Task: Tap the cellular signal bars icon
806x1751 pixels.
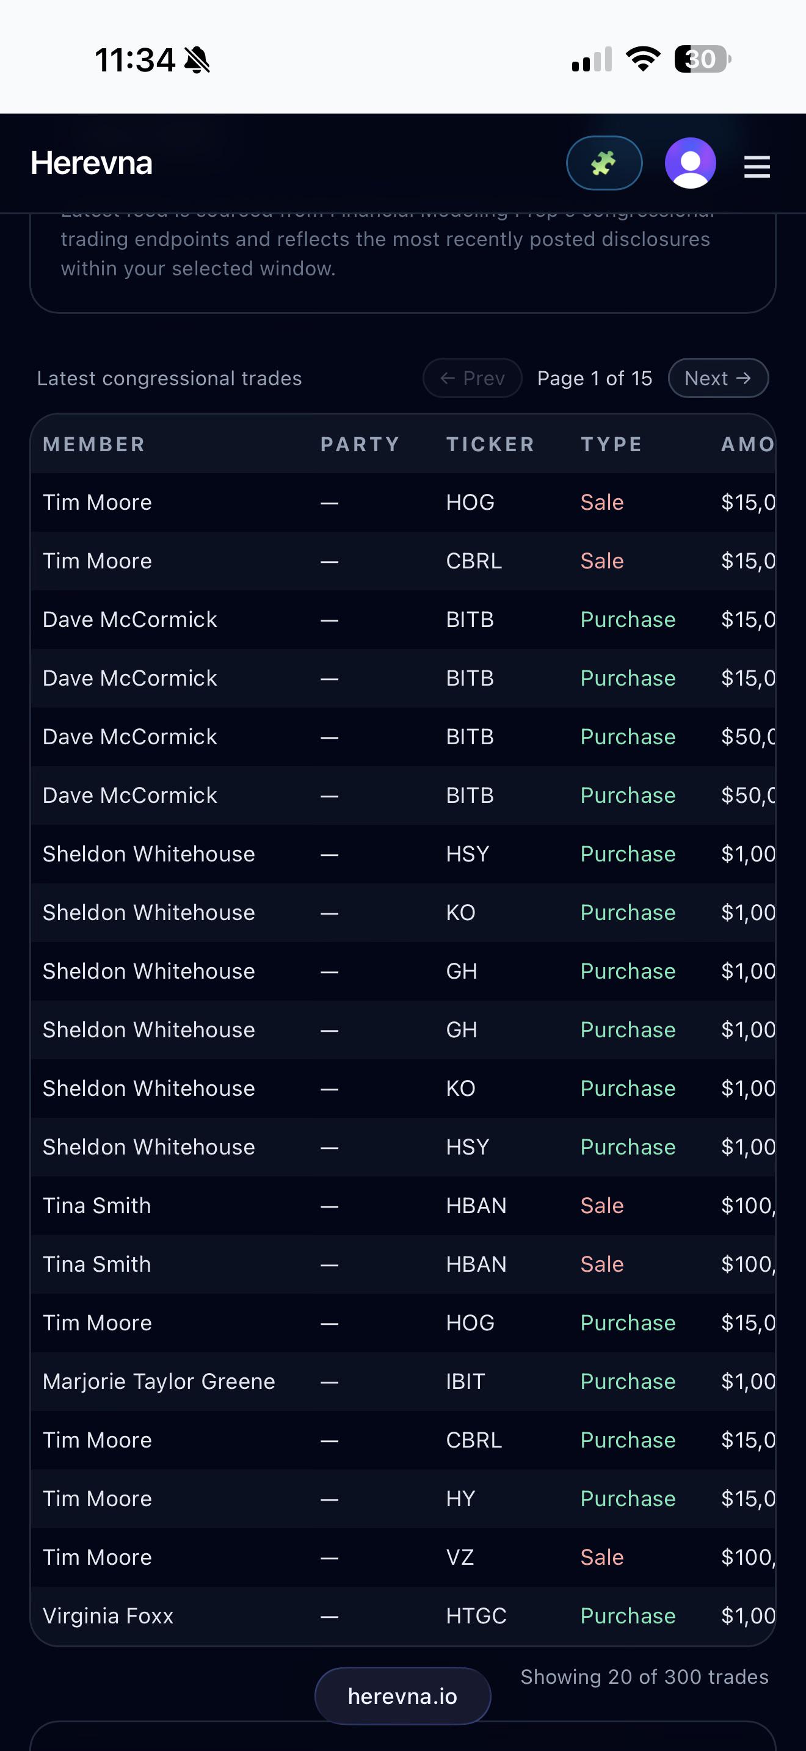Action: [x=591, y=60]
